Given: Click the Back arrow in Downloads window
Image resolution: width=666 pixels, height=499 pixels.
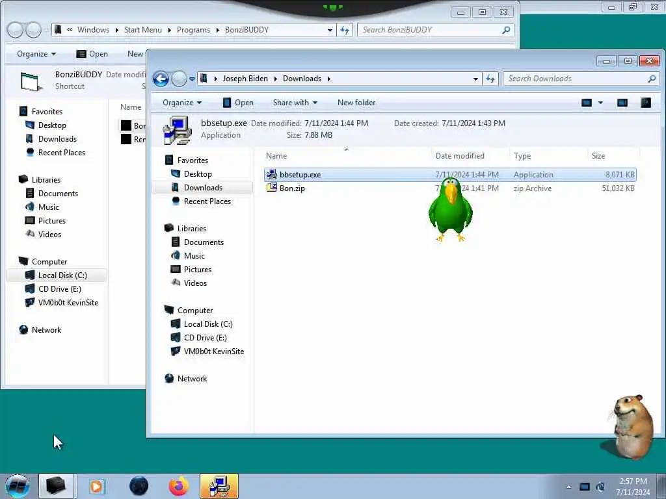Looking at the screenshot, I should [x=161, y=79].
